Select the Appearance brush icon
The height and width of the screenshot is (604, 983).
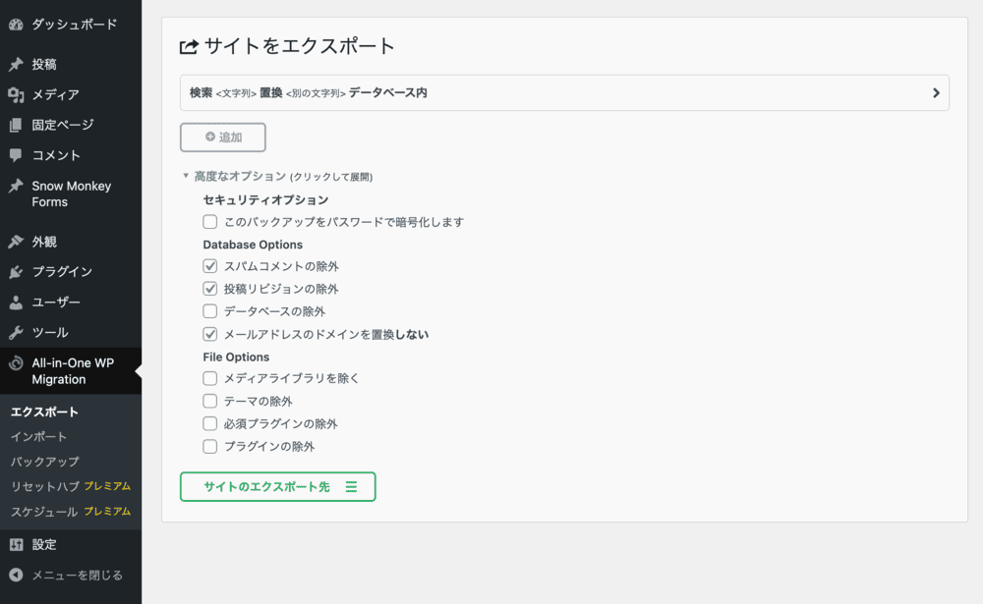[15, 242]
